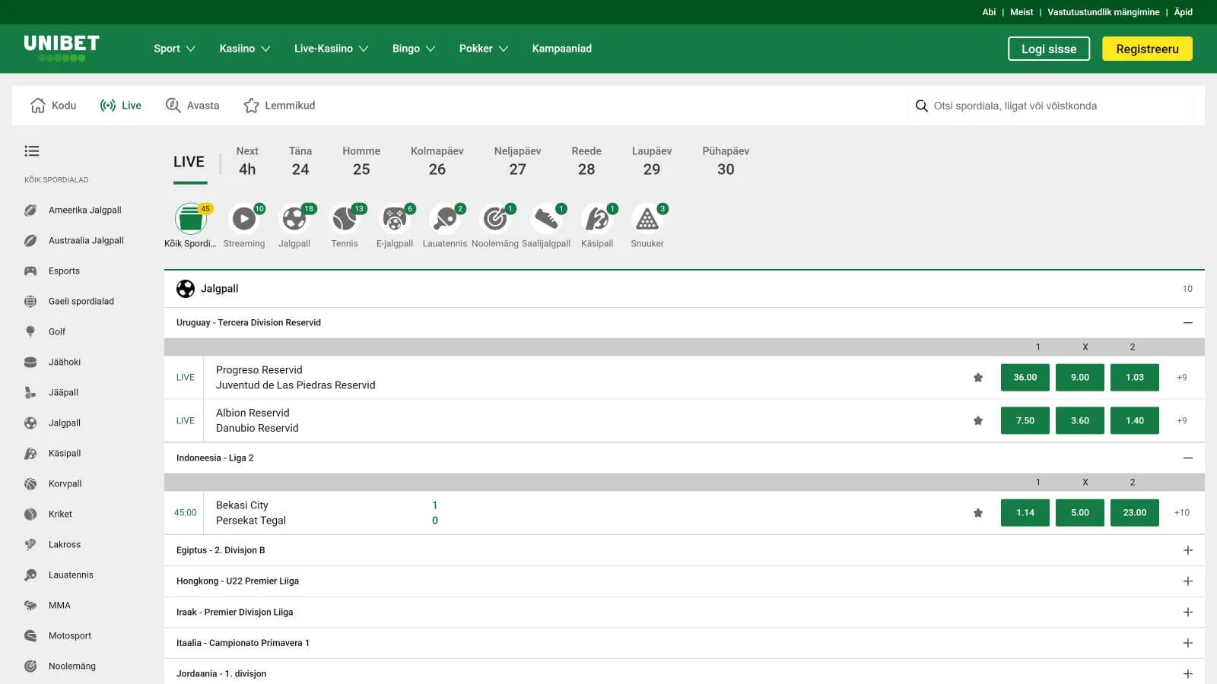Viewport: 1217px width, 684px height.
Task: Click the Käsipall icon in sports carousel
Action: point(596,220)
